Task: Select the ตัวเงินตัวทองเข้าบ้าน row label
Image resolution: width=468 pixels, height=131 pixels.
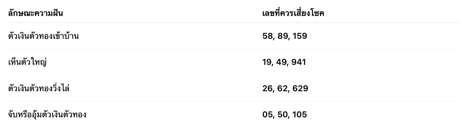Action: (x=43, y=36)
